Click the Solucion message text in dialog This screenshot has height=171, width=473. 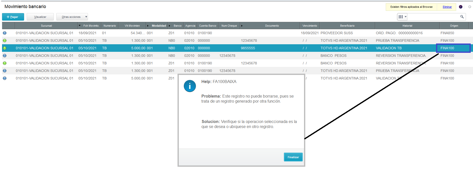point(249,124)
